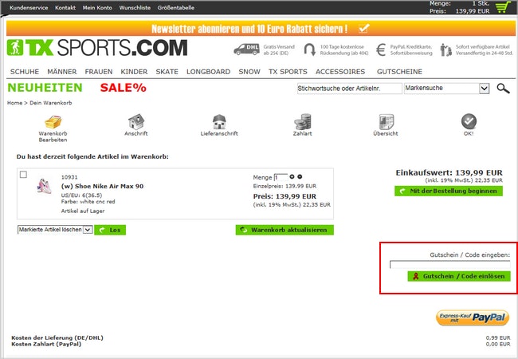Image resolution: width=518 pixels, height=359 pixels.
Task: Click the Kosten Zahlart (PayPal) text
Action: 46,344
